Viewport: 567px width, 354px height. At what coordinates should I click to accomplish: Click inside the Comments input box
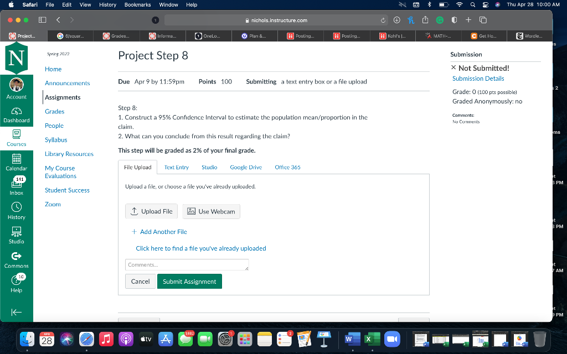tap(187, 264)
